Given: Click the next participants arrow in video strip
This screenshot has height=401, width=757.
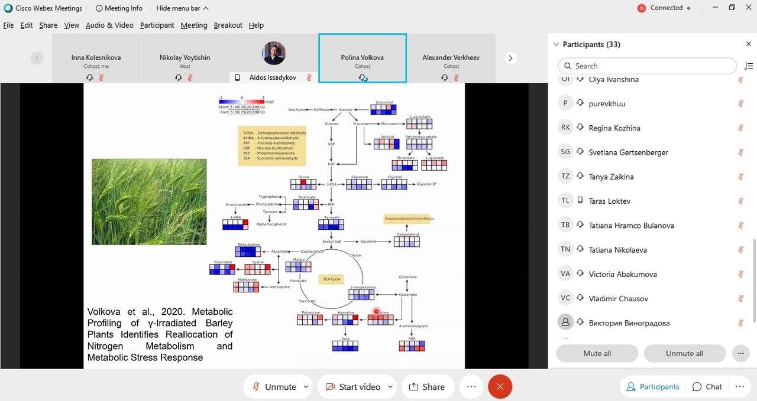Looking at the screenshot, I should tap(510, 58).
